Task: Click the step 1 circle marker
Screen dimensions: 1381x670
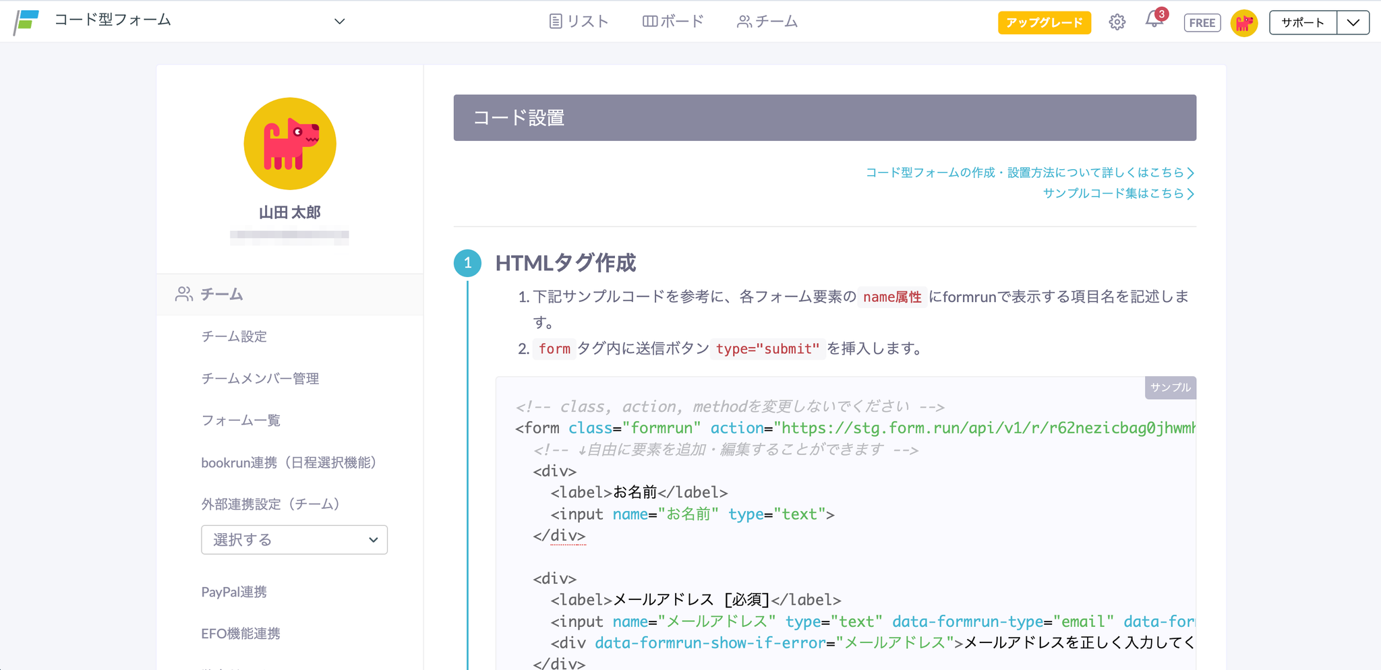Action: pos(467,263)
